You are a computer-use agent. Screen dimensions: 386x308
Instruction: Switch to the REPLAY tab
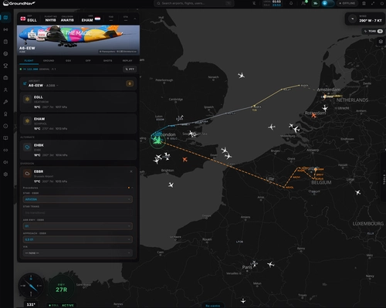(127, 61)
